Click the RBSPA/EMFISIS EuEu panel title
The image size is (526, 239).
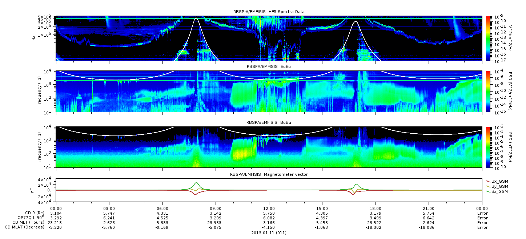(x=269, y=66)
